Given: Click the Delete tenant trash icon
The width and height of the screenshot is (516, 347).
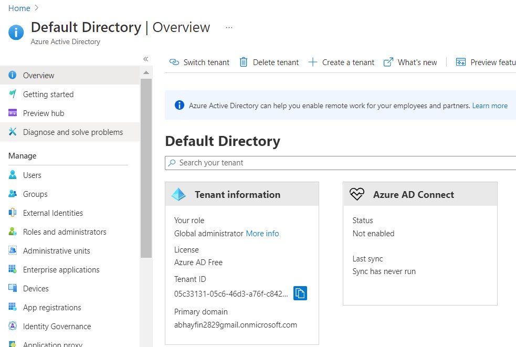Looking at the screenshot, I should click(244, 62).
